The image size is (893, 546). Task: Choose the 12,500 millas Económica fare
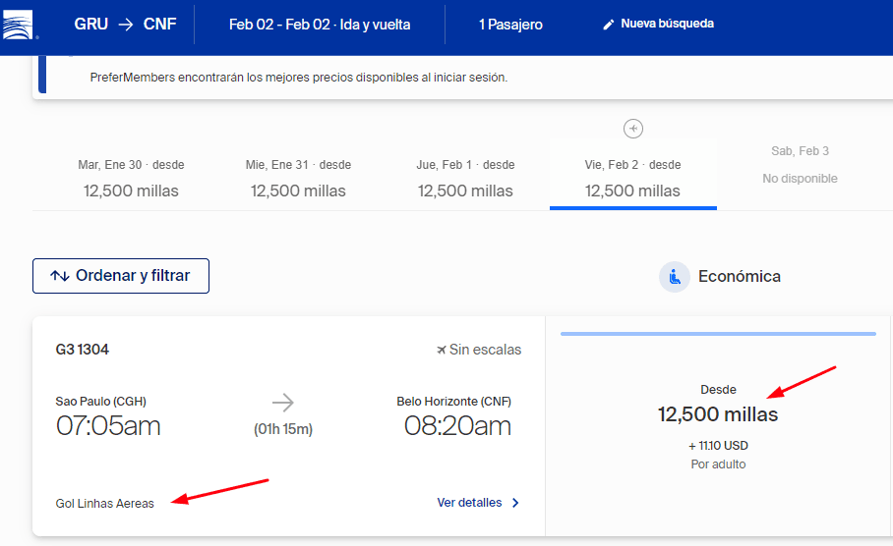717,414
